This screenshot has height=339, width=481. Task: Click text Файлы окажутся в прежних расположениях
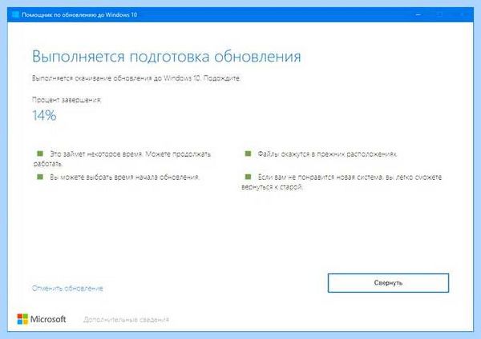click(327, 154)
